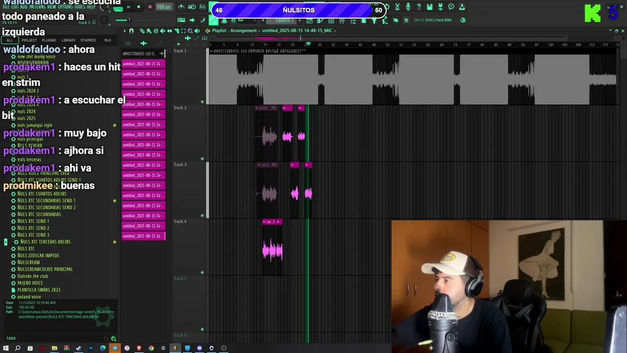Screen dimensions: 627x353
Task: Toggle the Track 1 mute LED
Action: [202, 102]
